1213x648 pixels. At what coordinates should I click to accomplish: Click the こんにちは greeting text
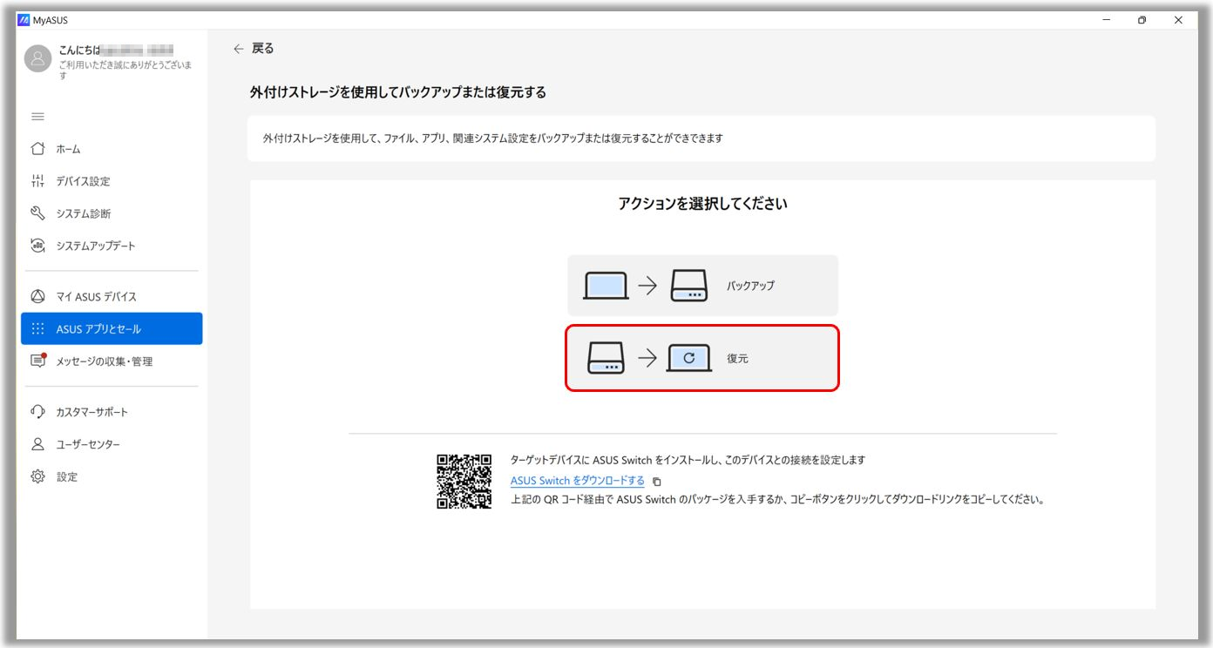[x=78, y=51]
